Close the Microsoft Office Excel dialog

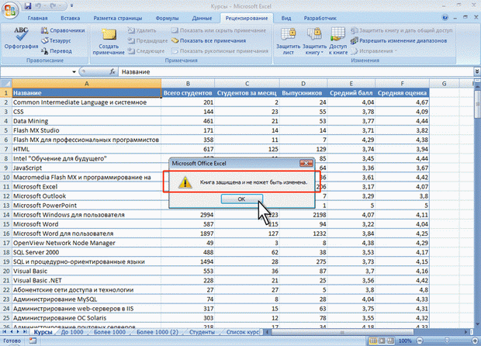click(x=306, y=163)
